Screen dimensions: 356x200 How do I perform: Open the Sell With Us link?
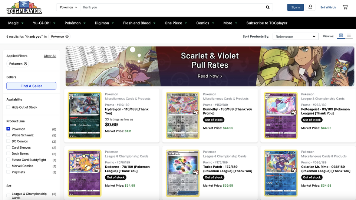tap(328, 7)
